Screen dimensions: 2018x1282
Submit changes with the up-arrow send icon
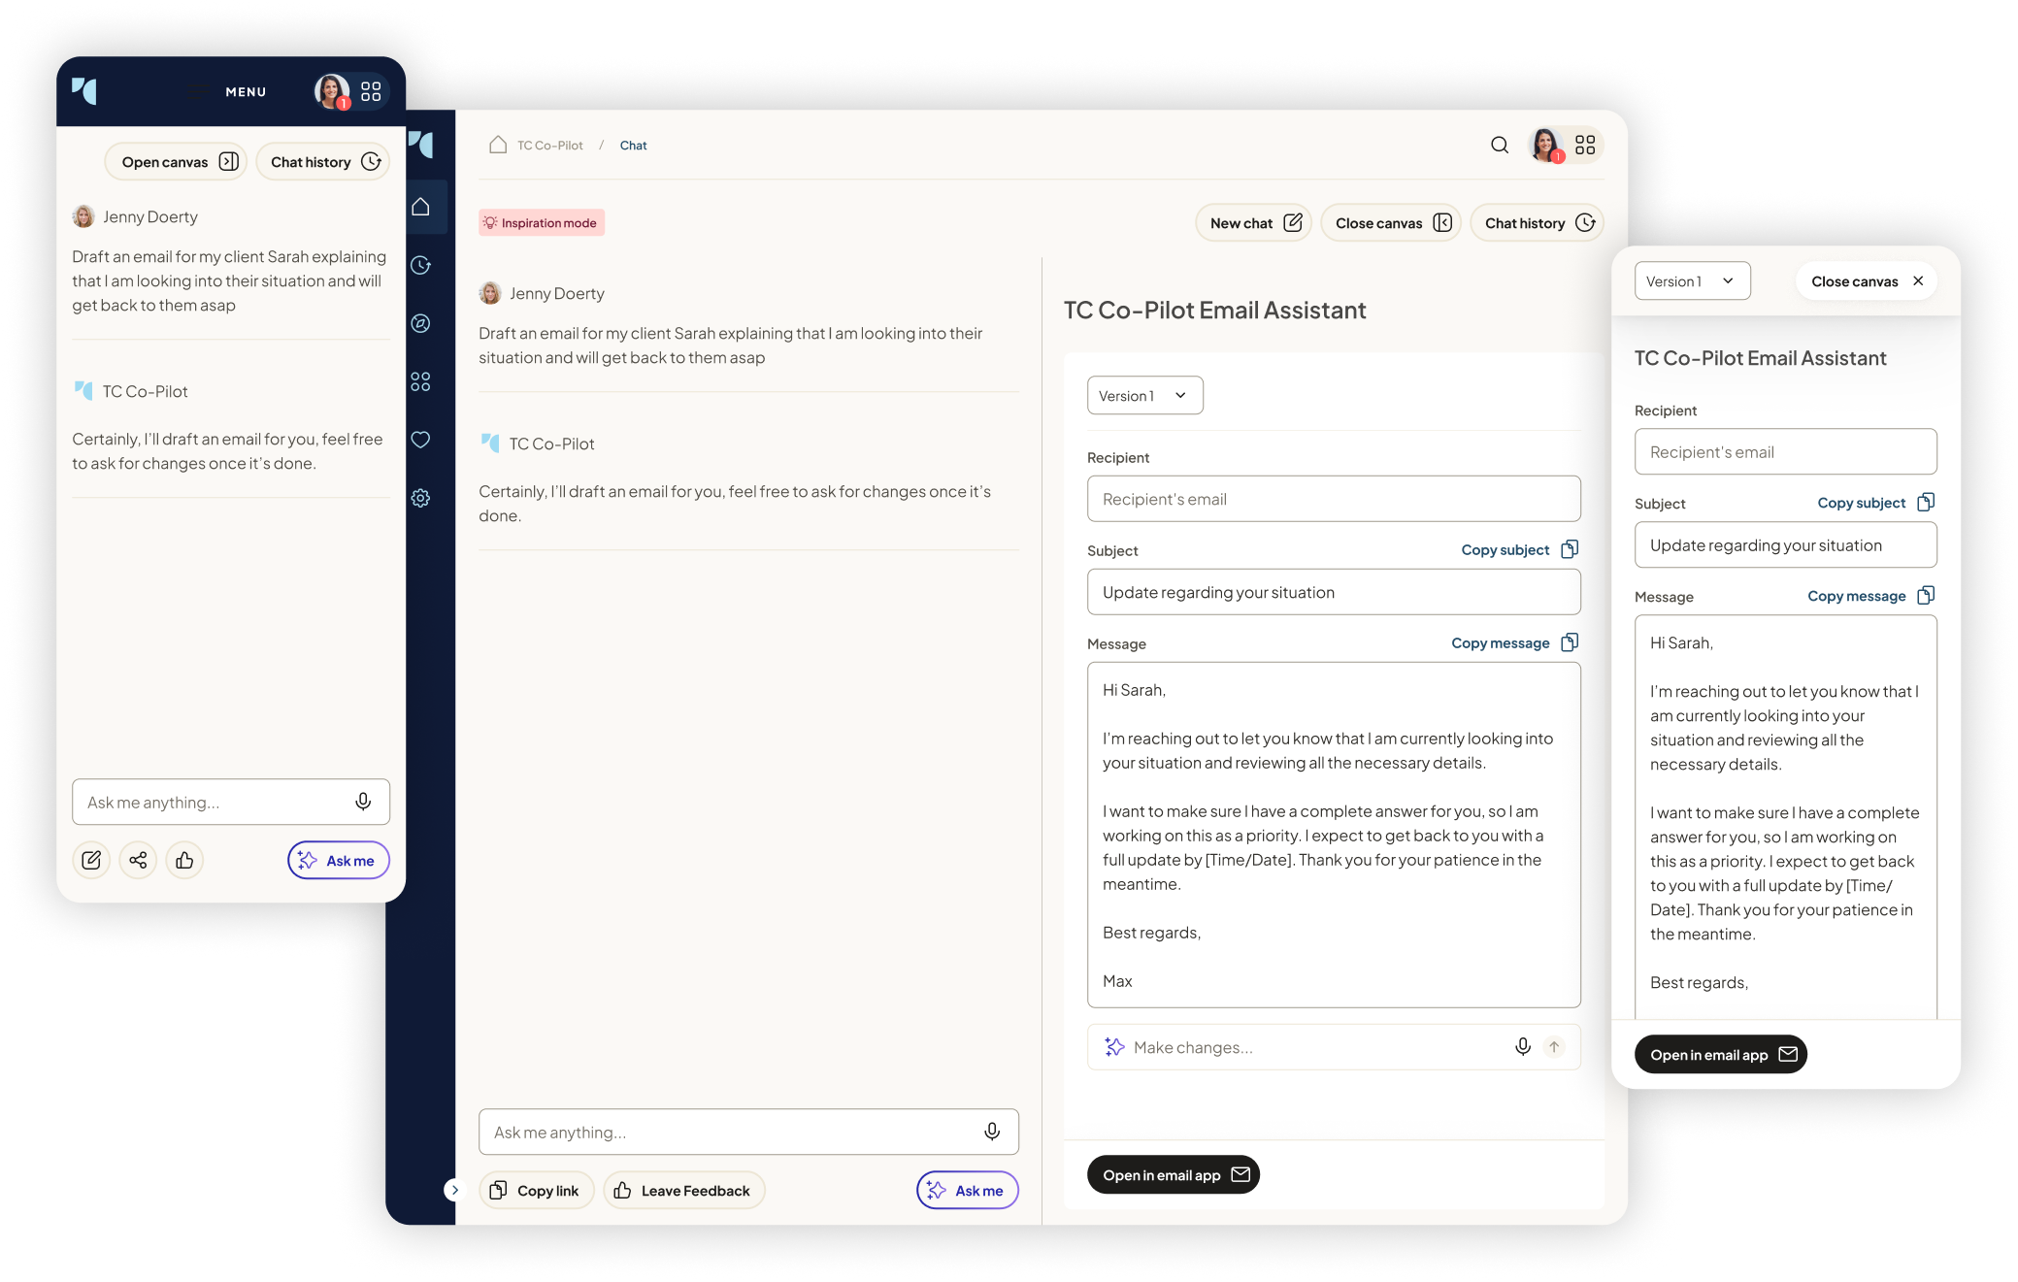pos(1555,1046)
